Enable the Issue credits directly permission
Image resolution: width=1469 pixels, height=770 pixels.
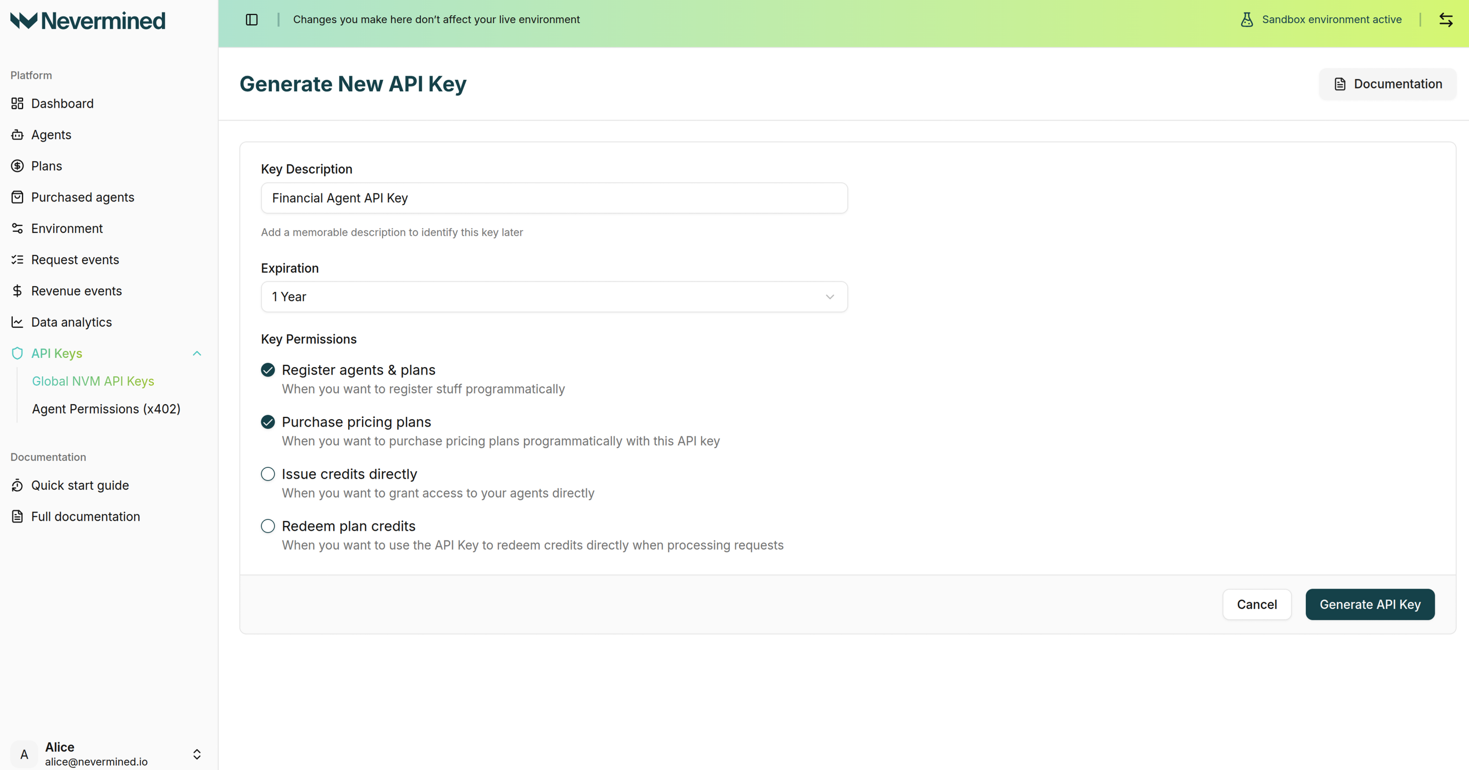268,473
